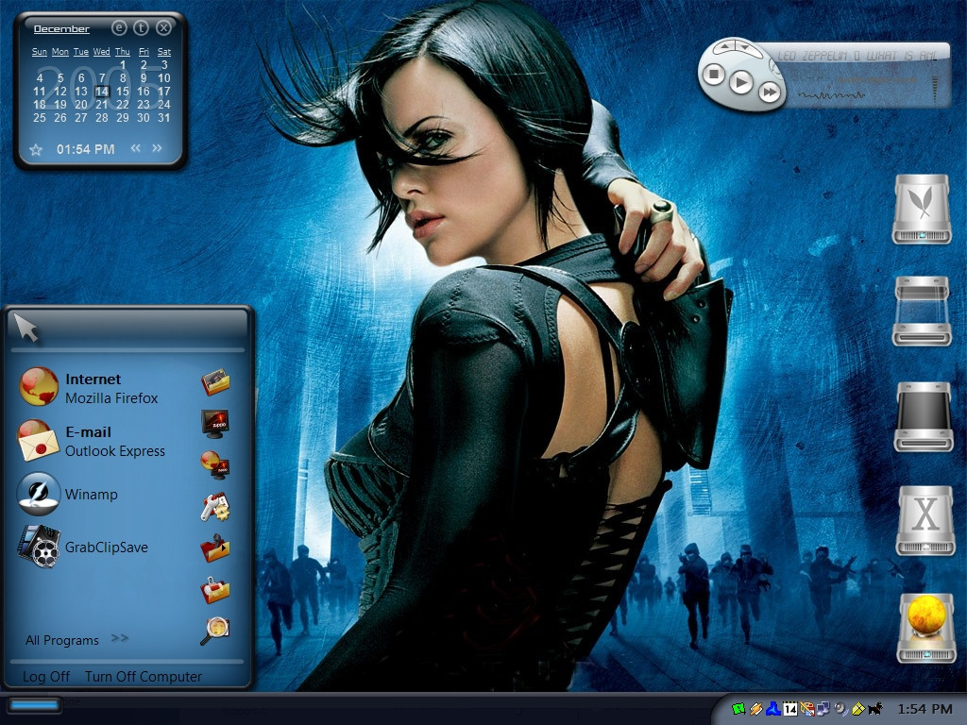This screenshot has width=967, height=725.
Task: Click the Winamp tray icon
Action: (x=756, y=709)
